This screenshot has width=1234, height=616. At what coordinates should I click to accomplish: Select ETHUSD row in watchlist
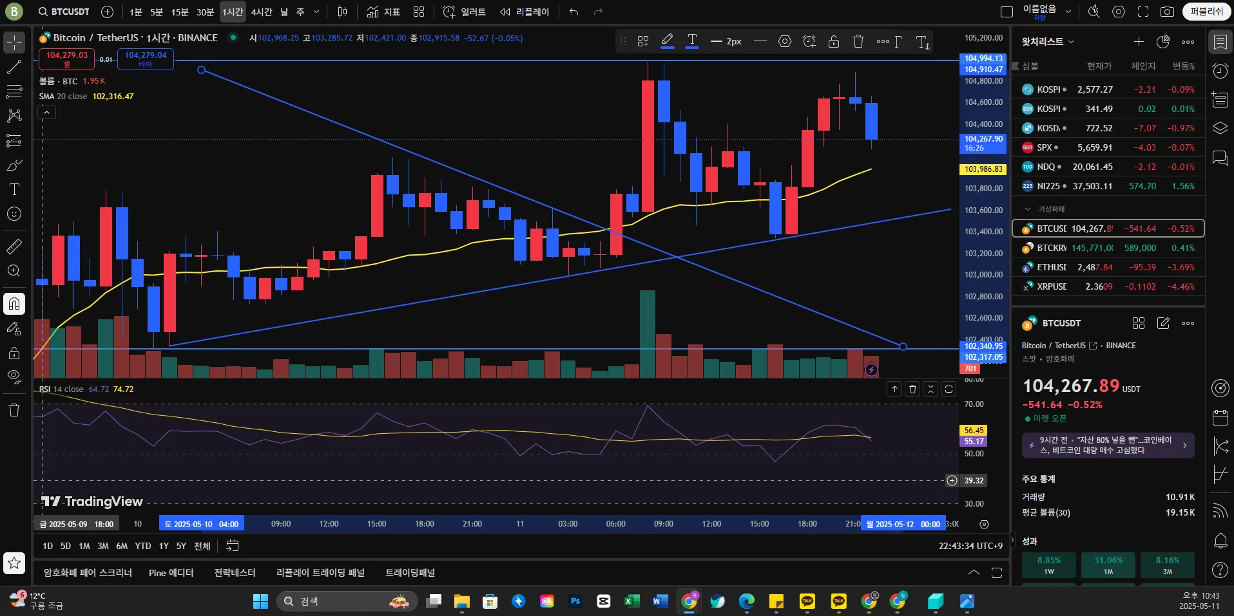pos(1108,267)
